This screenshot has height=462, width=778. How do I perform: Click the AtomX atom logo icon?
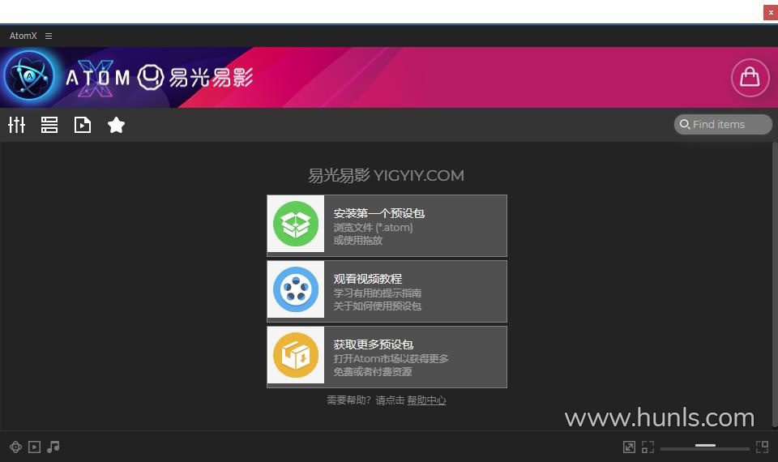[x=29, y=76]
